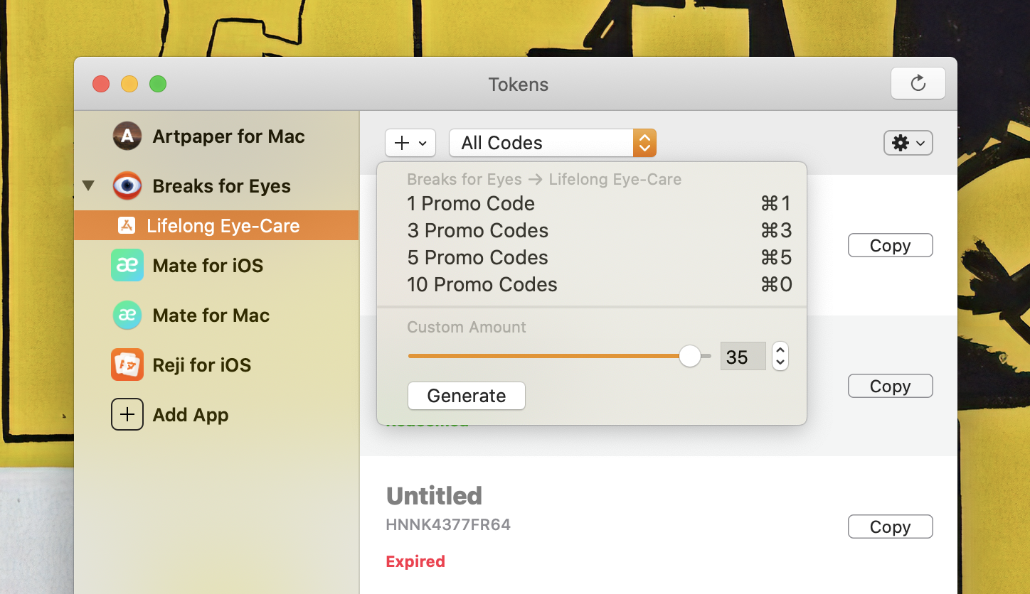Select Reji for iOS app icon
Image resolution: width=1030 pixels, height=594 pixels.
tap(127, 365)
